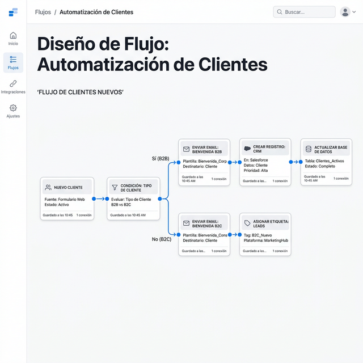Click the 'Sí (B2B)' branch label
This screenshot has width=363, height=363.
point(161,159)
